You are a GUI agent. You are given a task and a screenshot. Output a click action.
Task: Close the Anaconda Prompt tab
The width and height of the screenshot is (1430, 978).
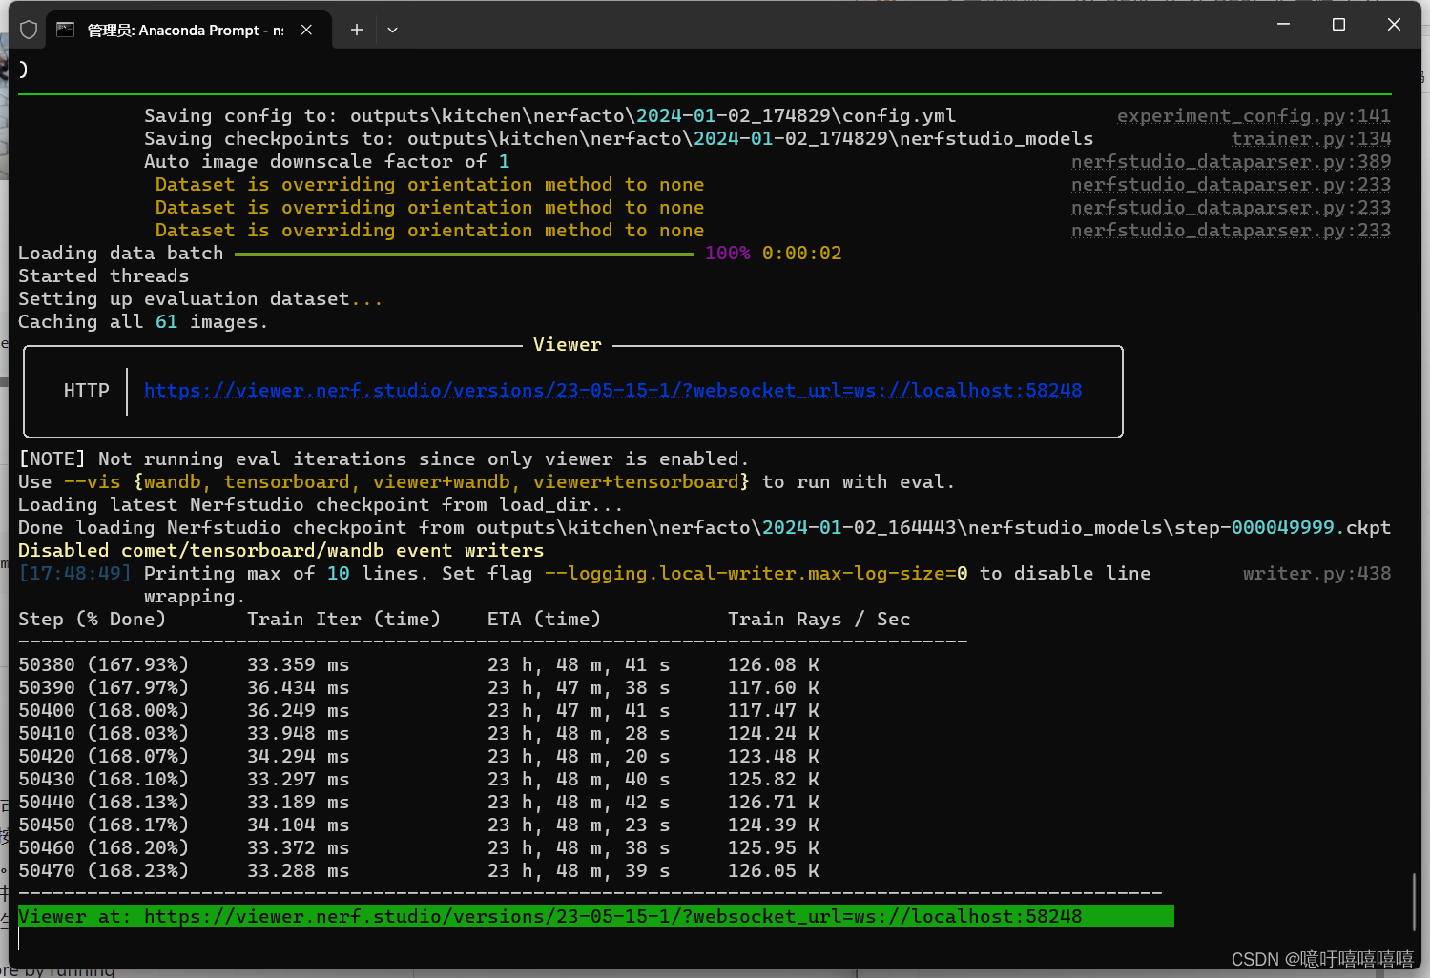pos(306,30)
